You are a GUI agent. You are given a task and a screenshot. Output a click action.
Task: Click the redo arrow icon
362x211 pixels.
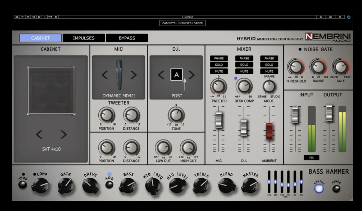(39, 17)
